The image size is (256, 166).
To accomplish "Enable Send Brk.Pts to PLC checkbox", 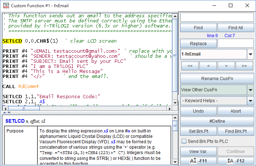I will click(184, 141).
